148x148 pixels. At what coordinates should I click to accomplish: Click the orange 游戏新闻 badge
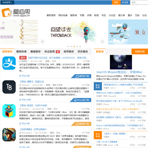(x=98, y=135)
